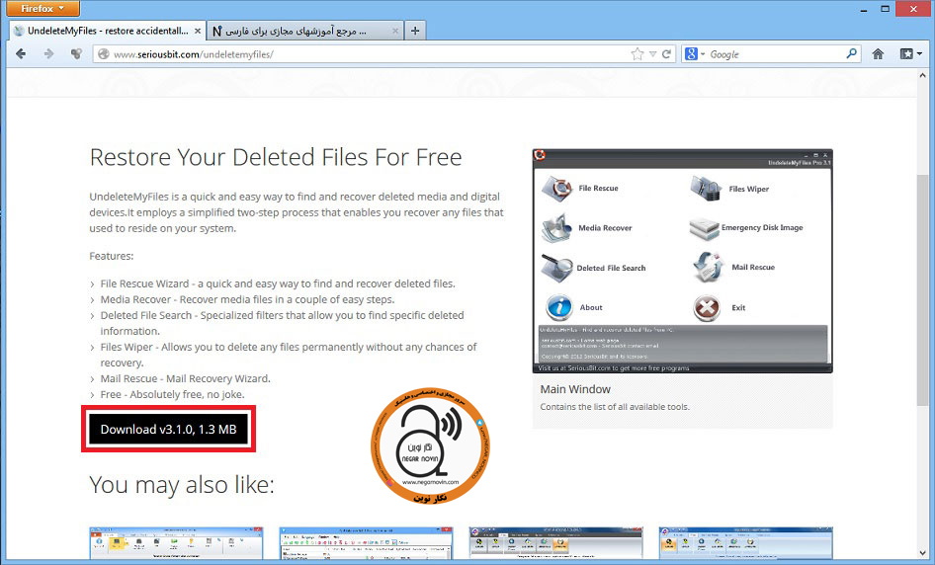Click the search magnifier icon
The height and width of the screenshot is (565, 935).
pyautogui.click(x=852, y=53)
